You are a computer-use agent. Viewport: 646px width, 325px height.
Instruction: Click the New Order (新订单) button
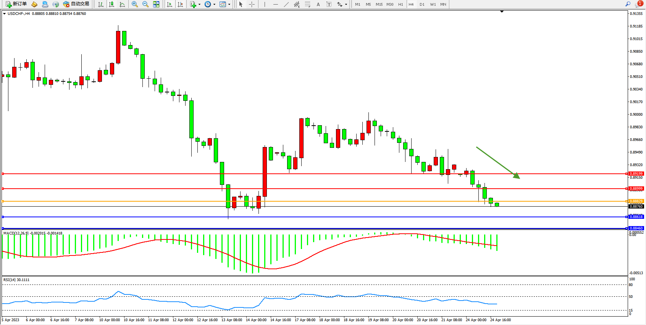tap(16, 4)
